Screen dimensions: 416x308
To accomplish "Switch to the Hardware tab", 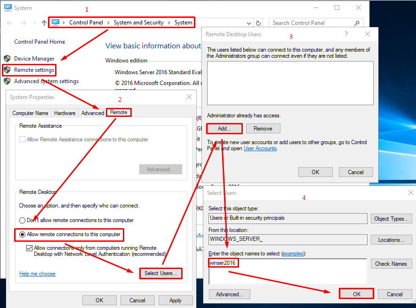I will (x=65, y=113).
